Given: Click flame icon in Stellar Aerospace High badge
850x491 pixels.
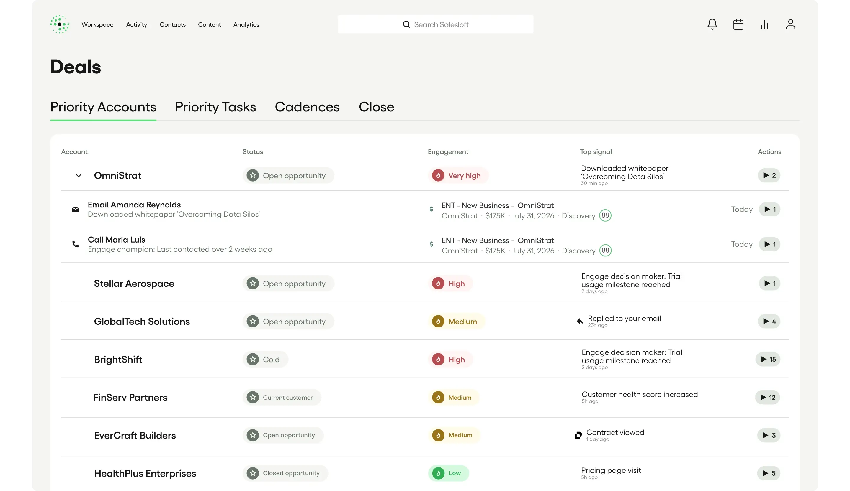Looking at the screenshot, I should 438,283.
